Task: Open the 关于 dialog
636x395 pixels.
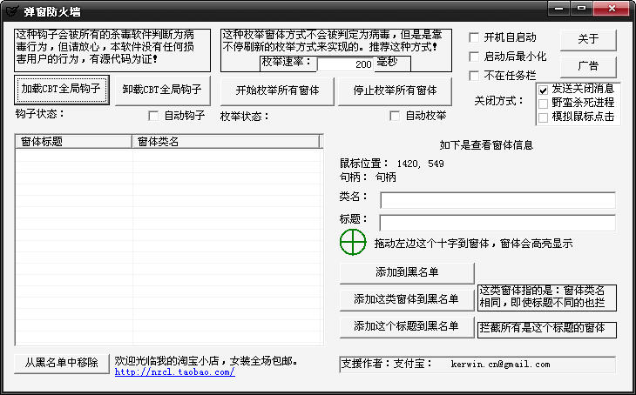Action: 588,39
